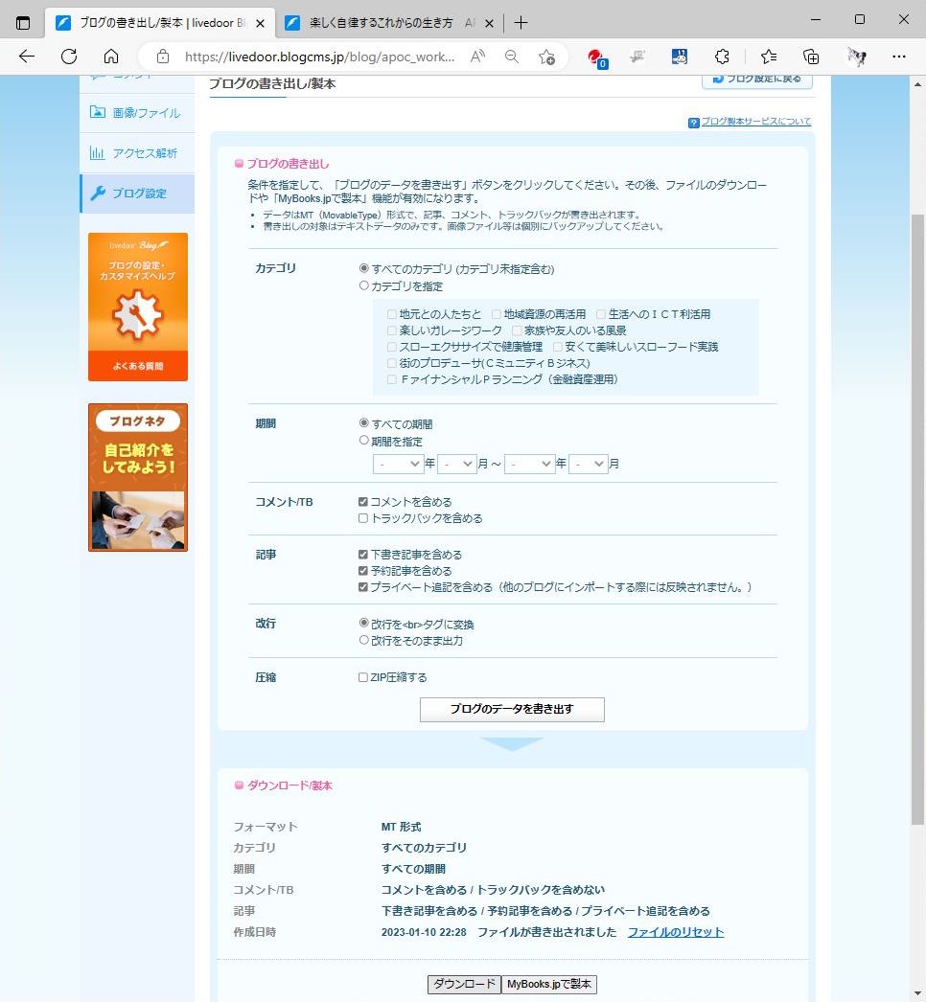
Task: Open Favorites list icon
Action: [769, 57]
